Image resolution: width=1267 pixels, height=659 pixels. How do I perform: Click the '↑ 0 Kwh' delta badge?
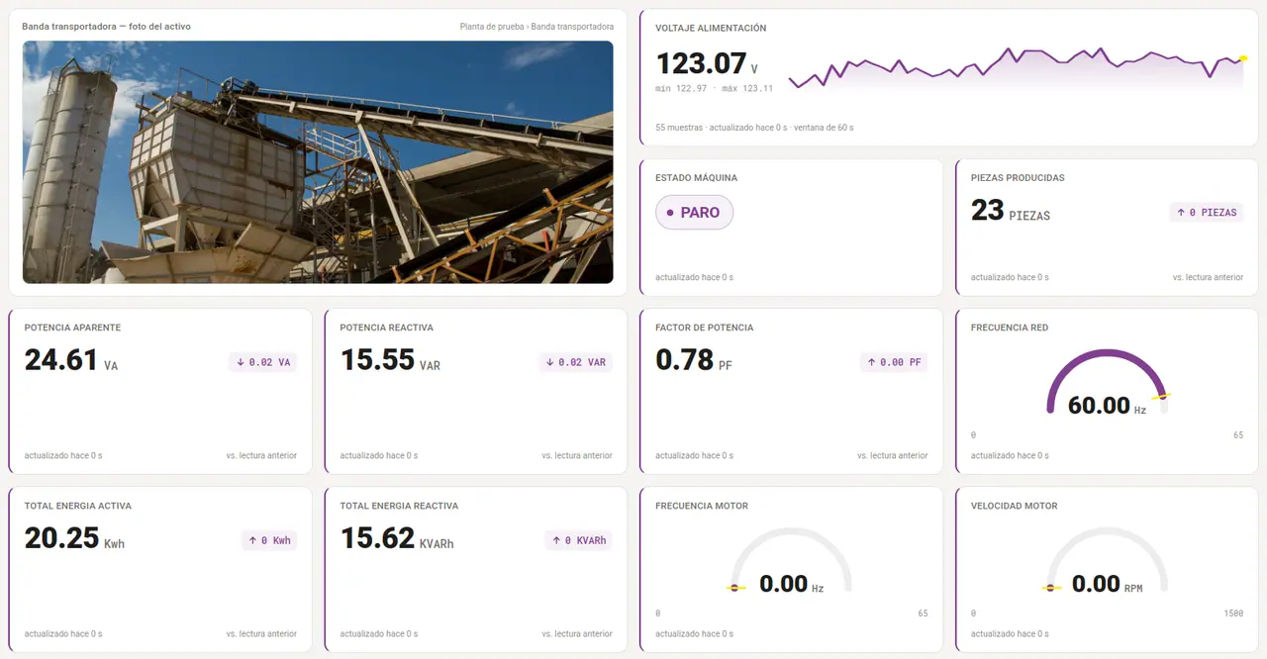point(269,540)
